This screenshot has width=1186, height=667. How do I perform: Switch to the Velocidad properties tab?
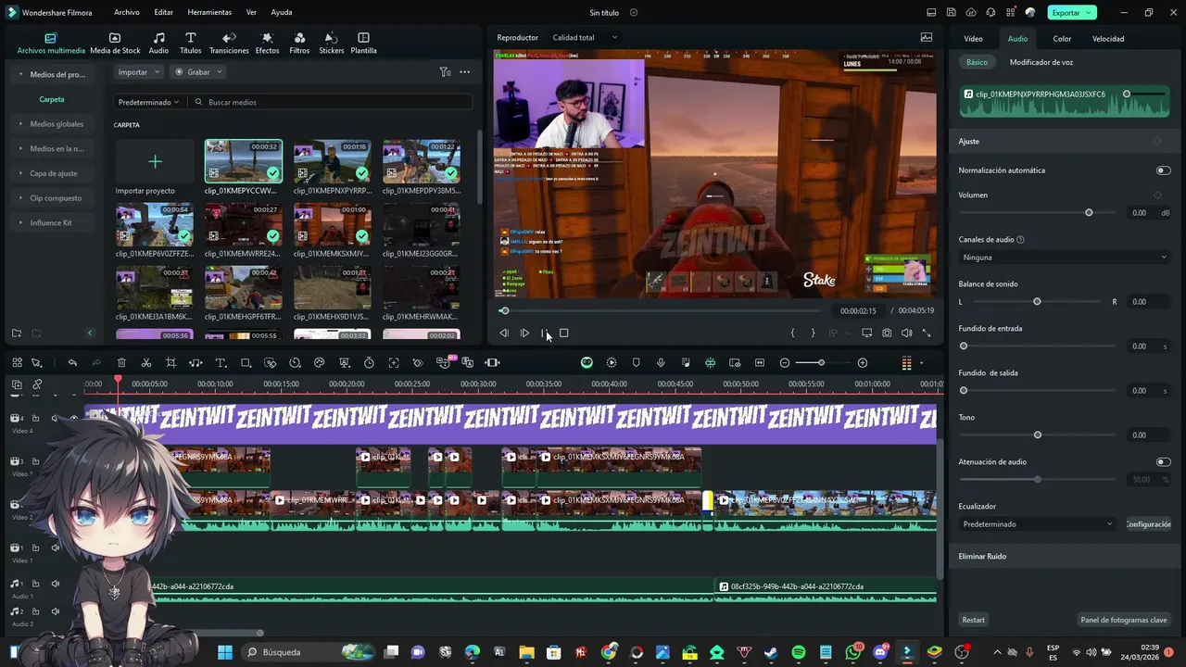1108,39
